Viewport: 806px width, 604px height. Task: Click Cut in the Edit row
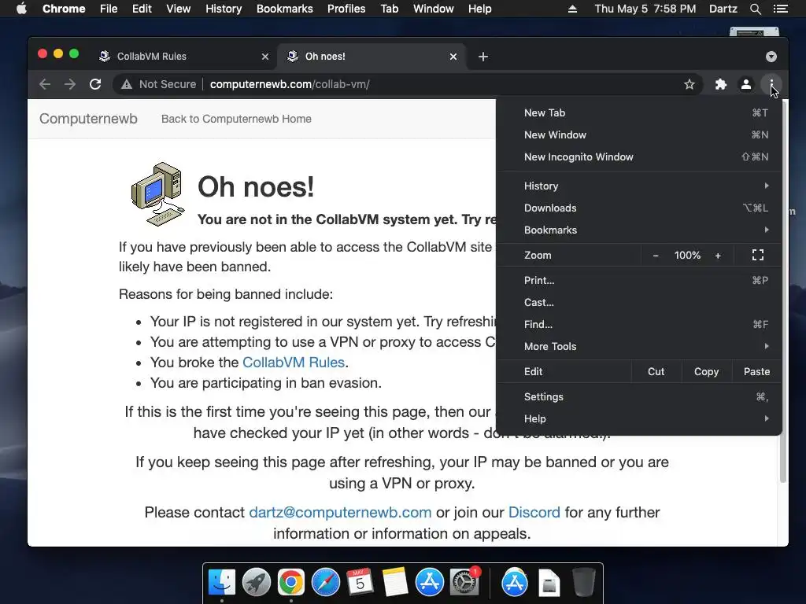click(x=656, y=372)
